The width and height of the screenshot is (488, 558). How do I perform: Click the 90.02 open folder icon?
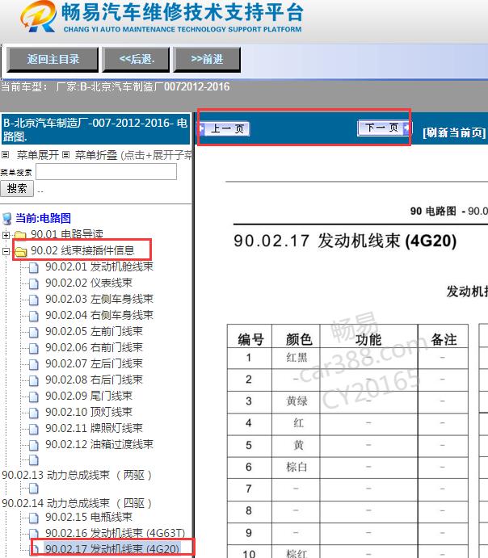click(x=21, y=251)
